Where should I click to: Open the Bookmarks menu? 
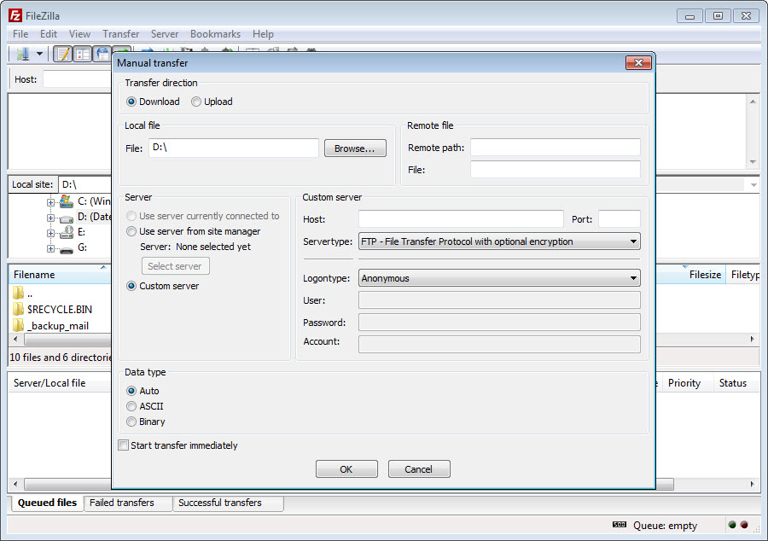tap(216, 34)
